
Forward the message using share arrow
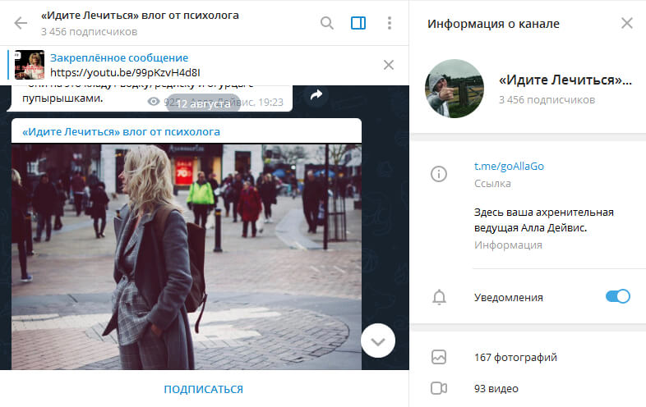pos(315,96)
